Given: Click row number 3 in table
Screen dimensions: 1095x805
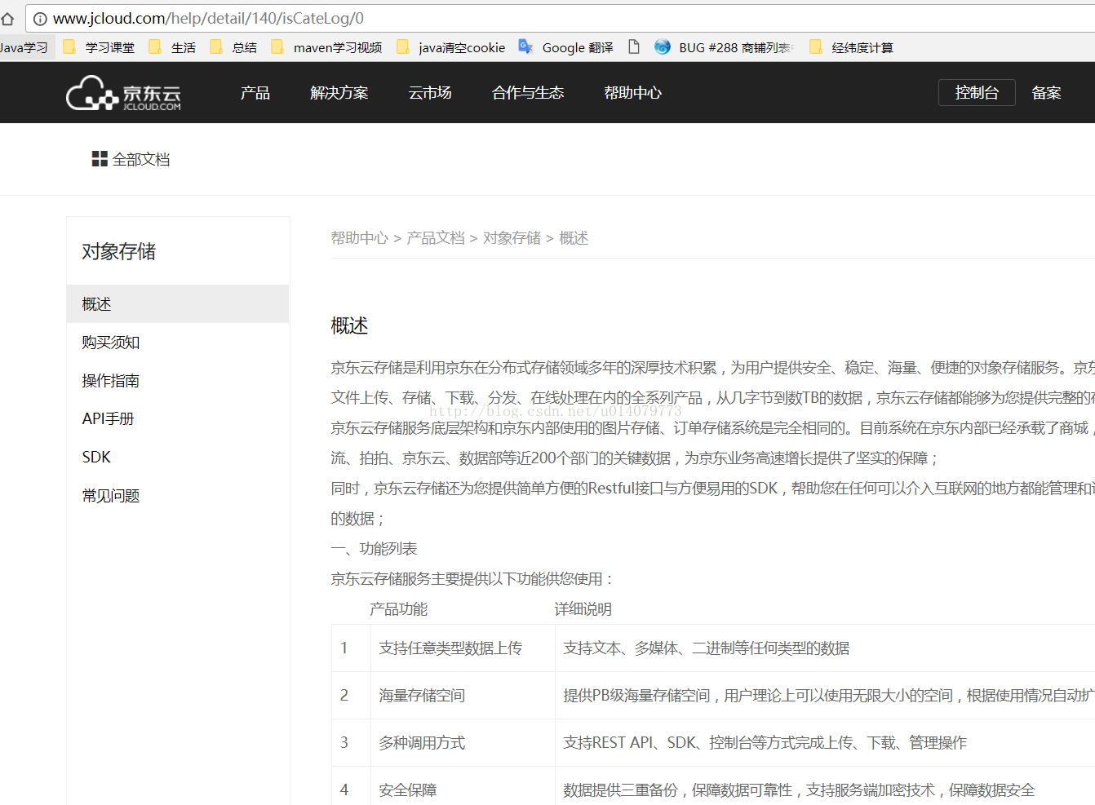Looking at the screenshot, I should 344,743.
